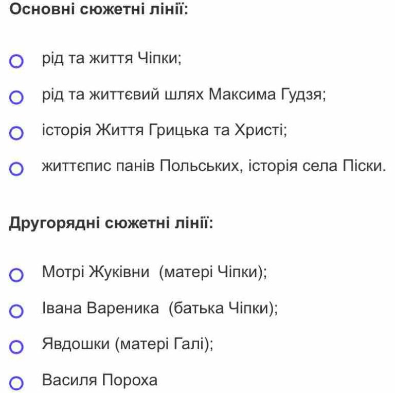The height and width of the screenshot is (393, 395).
Task: Click the text "Василя Пороха"
Action: pyautogui.click(x=100, y=380)
